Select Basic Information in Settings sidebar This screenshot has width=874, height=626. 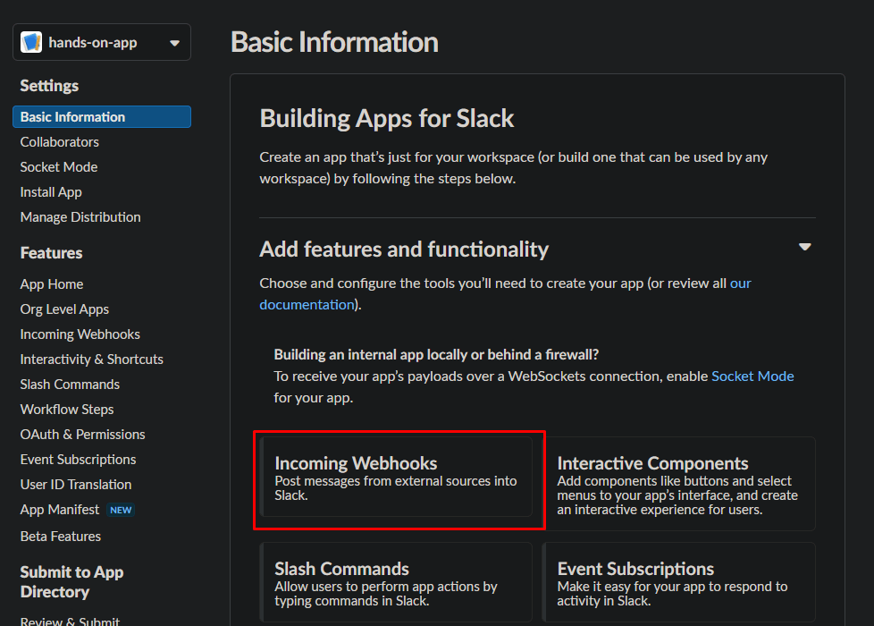click(102, 116)
